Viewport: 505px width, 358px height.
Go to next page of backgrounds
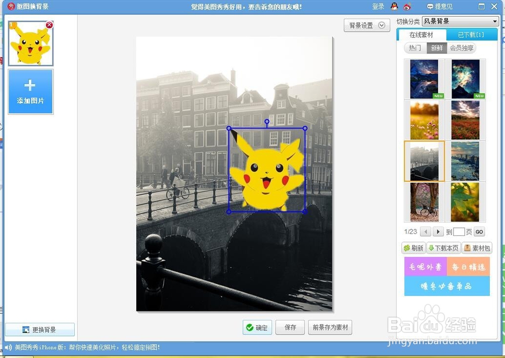click(438, 231)
